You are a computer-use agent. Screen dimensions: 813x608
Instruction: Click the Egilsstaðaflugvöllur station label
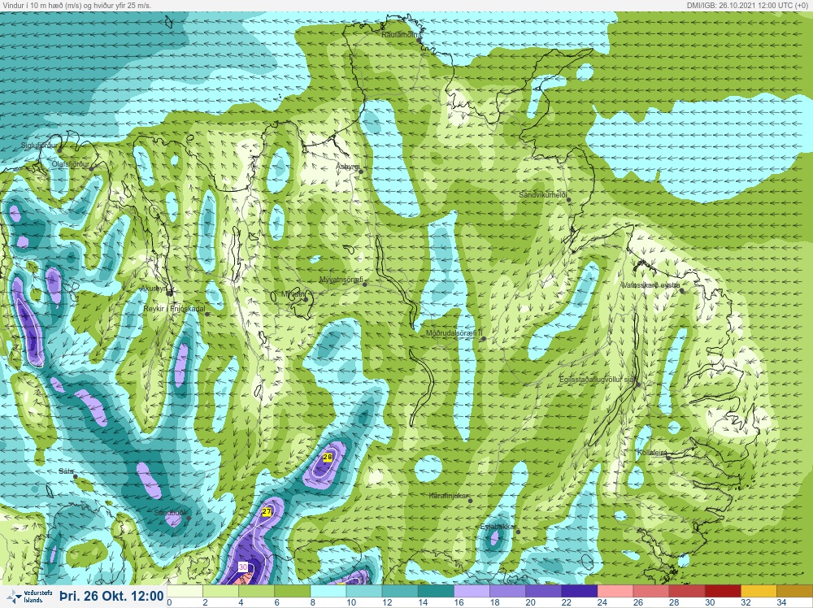pyautogui.click(x=598, y=380)
